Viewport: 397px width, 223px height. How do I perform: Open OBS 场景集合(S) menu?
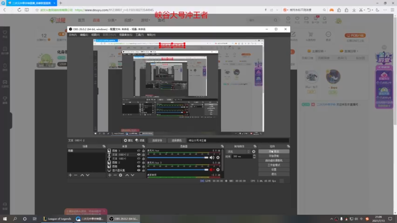pos(126,35)
